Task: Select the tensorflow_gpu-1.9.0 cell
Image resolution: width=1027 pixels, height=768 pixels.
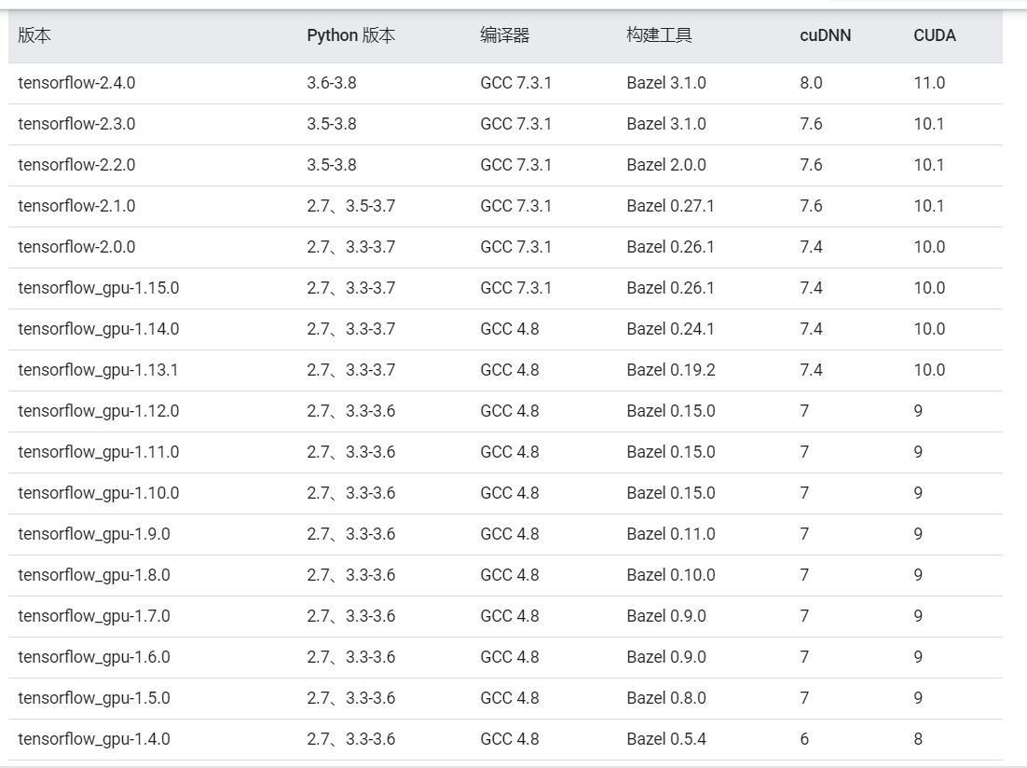Action: pos(94,534)
